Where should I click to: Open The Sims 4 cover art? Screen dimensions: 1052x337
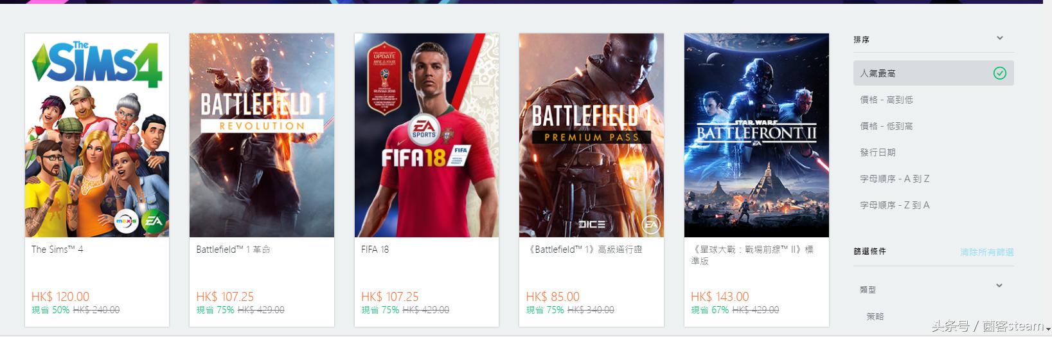(97, 135)
